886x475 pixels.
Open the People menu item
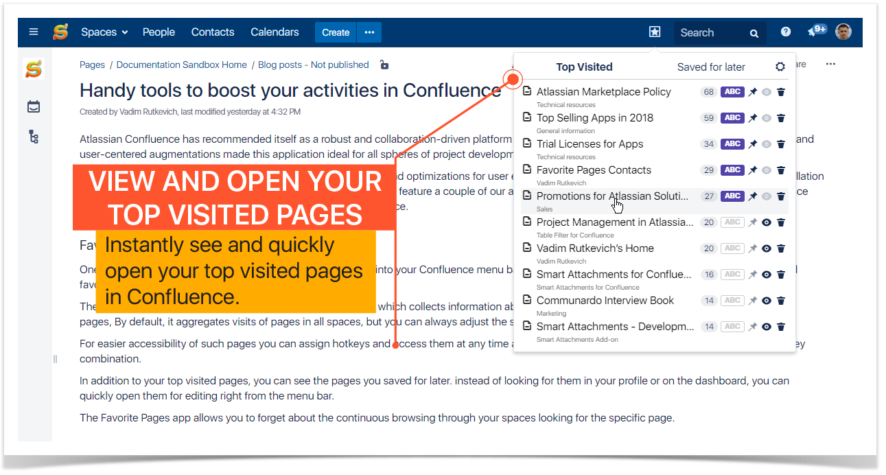(159, 32)
